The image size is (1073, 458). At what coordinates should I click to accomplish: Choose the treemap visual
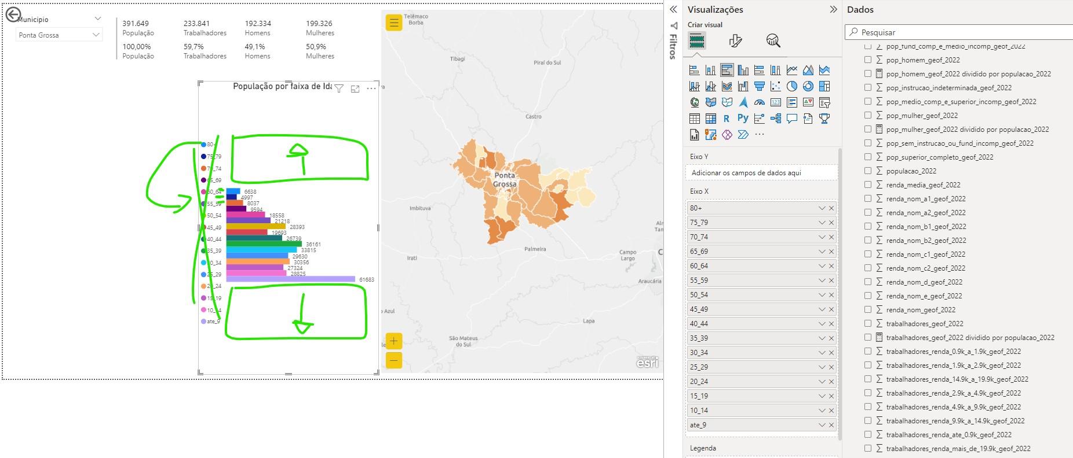pyautogui.click(x=824, y=86)
